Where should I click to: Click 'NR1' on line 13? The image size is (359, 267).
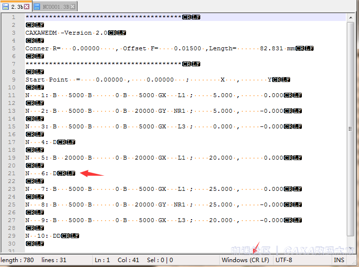(180, 111)
